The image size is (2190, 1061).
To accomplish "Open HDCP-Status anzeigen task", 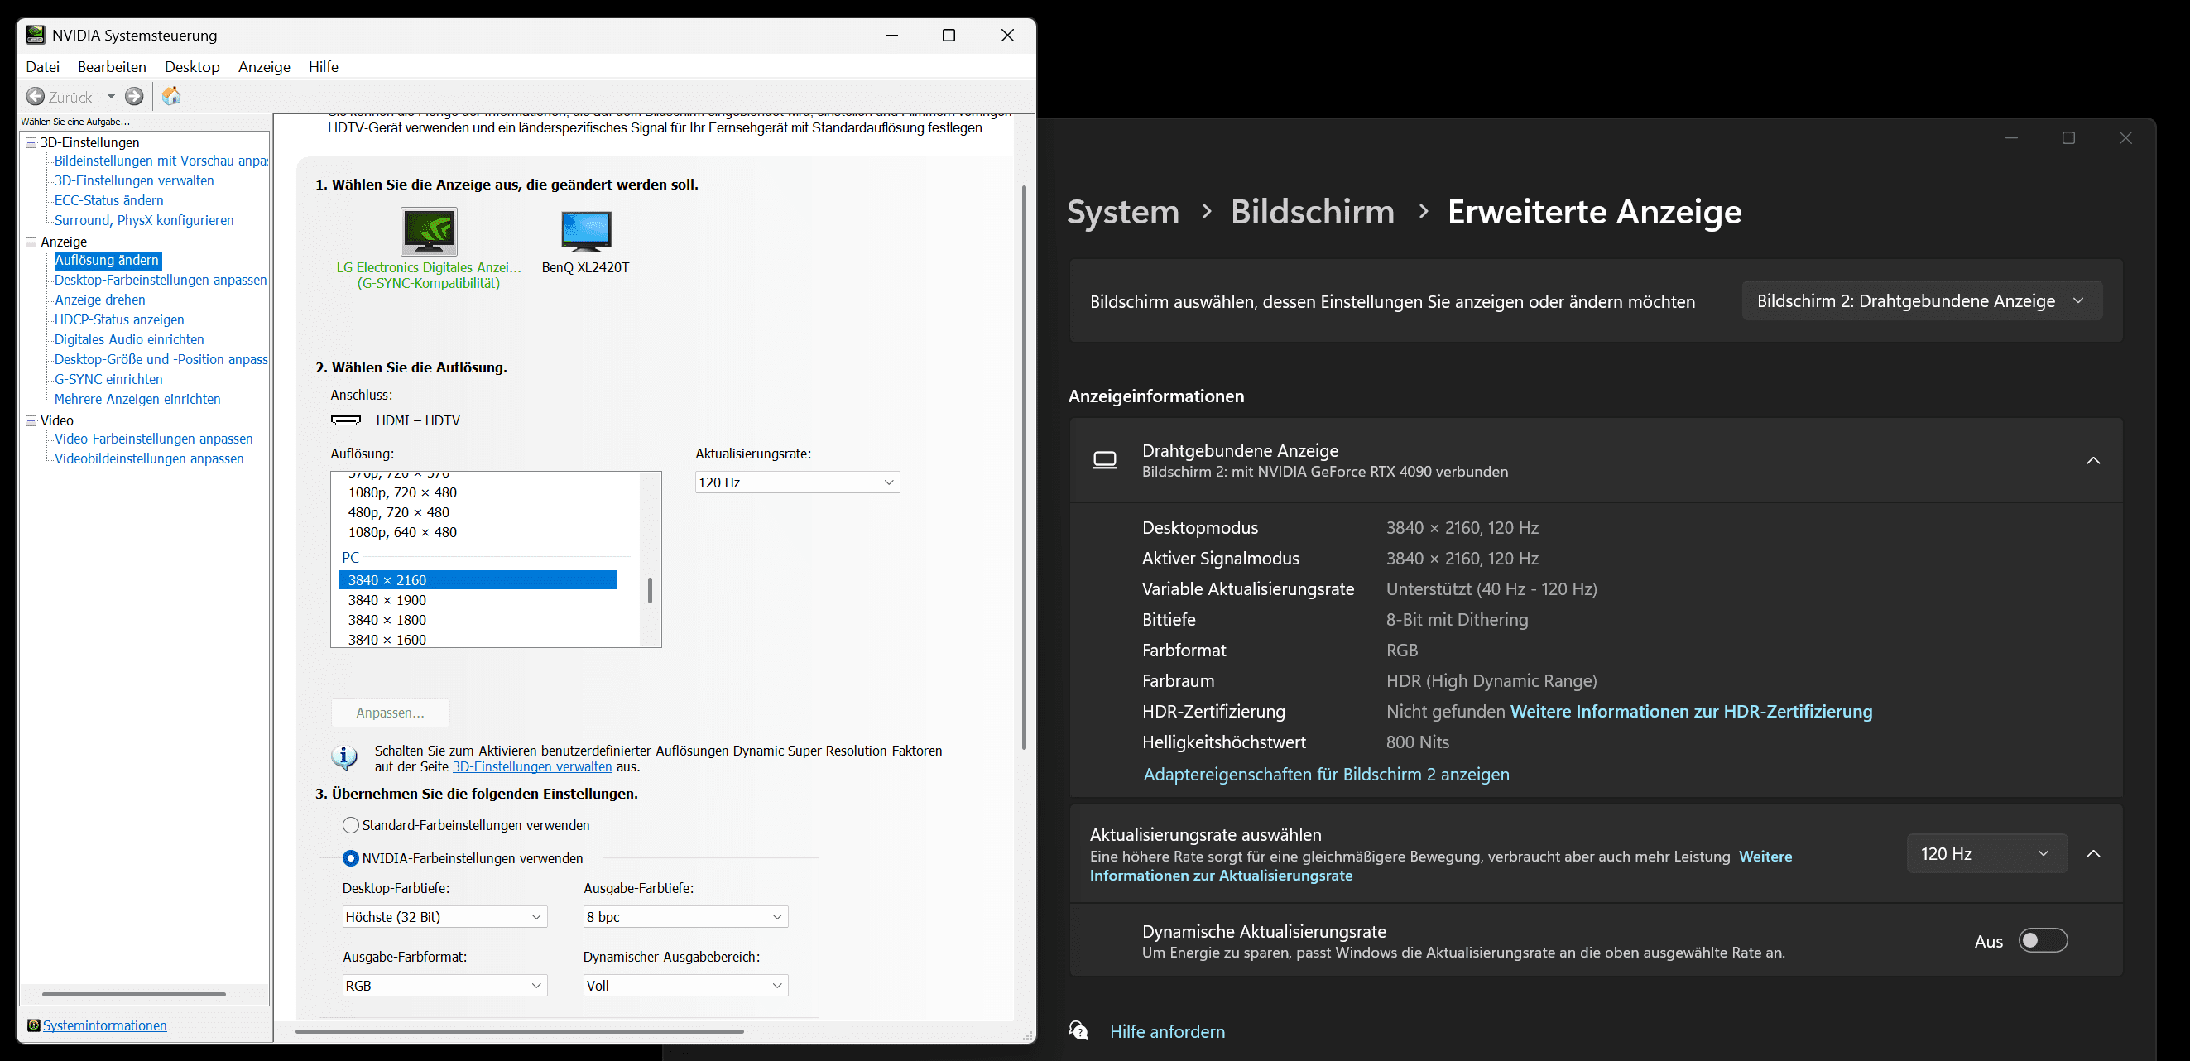I will 119,319.
